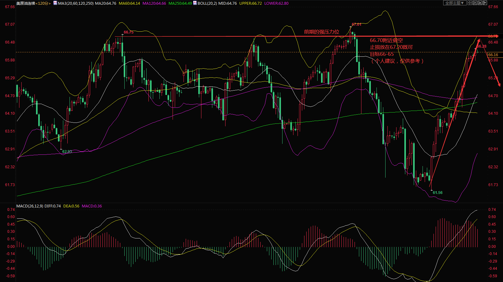
Task: Open the 全部主题 dropdown
Action: pyautogui.click(x=455, y=3)
